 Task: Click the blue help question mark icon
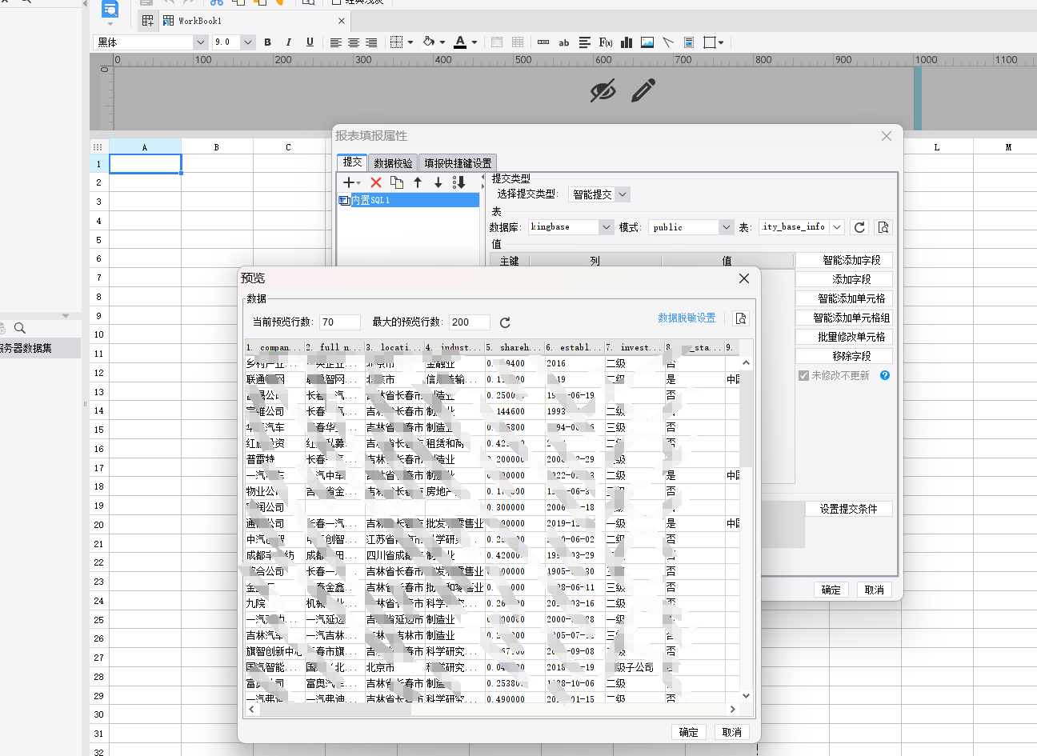(x=885, y=375)
